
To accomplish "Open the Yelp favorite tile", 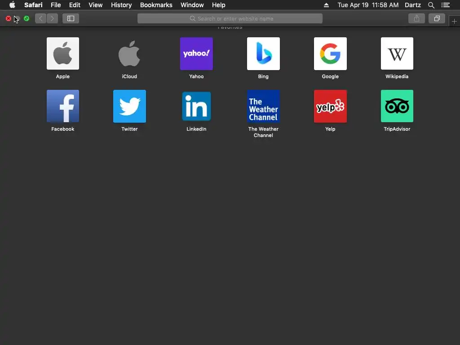I will pyautogui.click(x=330, y=106).
